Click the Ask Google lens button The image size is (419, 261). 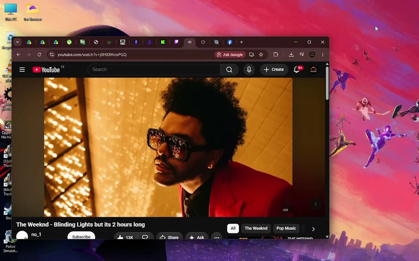click(x=230, y=55)
